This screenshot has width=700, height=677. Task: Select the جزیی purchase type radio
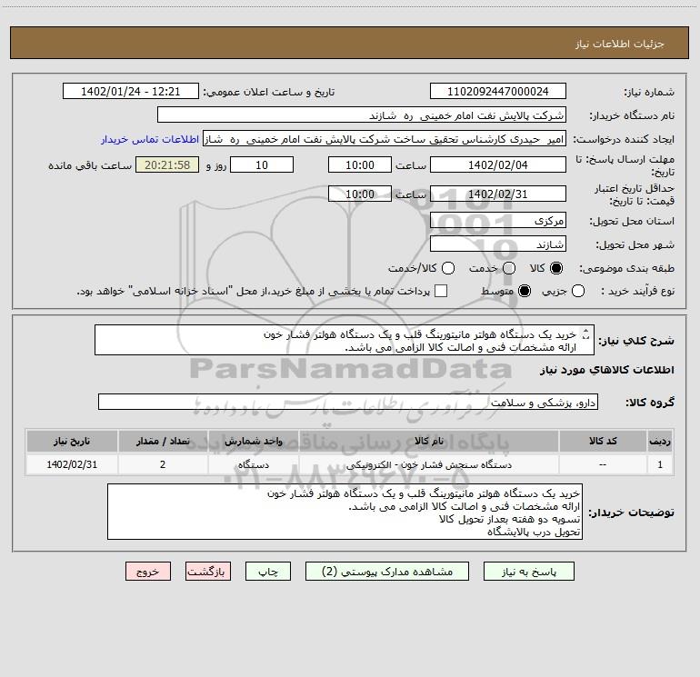tap(577, 291)
